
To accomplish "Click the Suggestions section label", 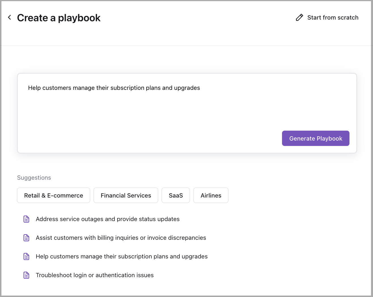I will [34, 178].
